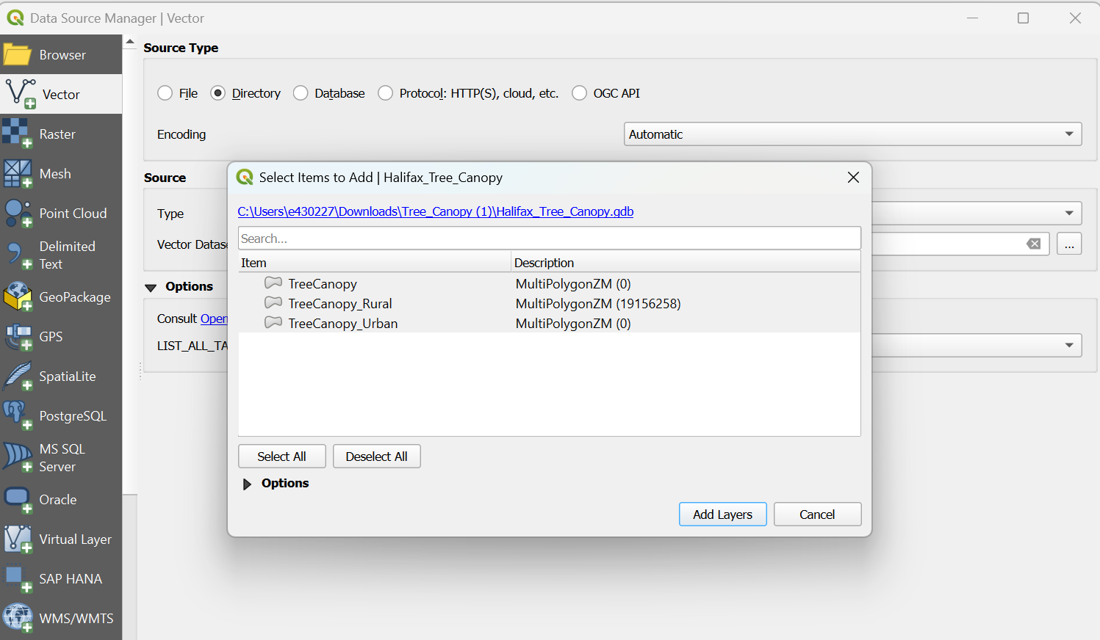Choose the Database source type
This screenshot has width=1100, height=640.
pos(301,93)
